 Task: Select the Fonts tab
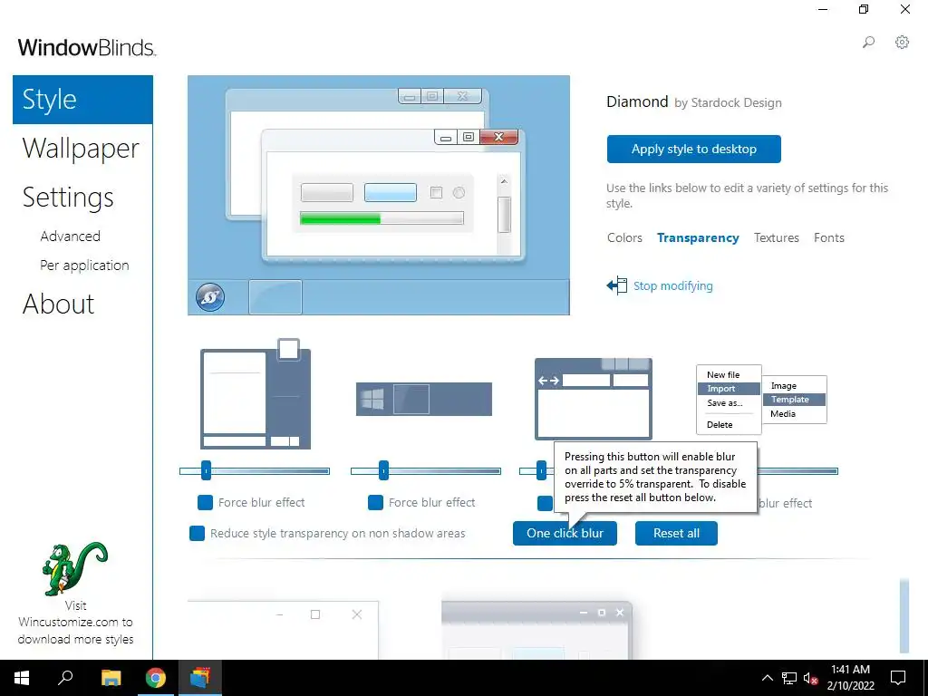coord(828,238)
